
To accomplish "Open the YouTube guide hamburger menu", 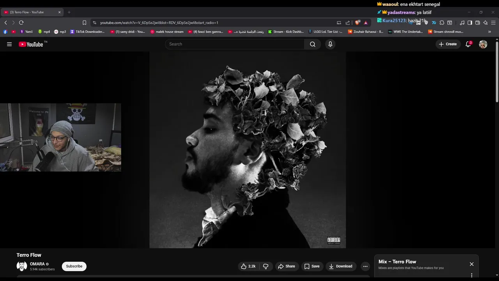I will point(9,44).
